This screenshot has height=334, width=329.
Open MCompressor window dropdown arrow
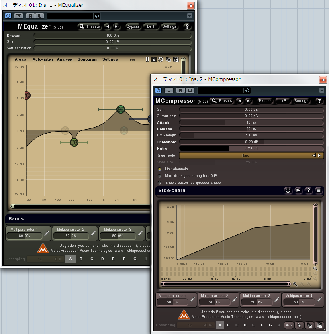click(322, 90)
